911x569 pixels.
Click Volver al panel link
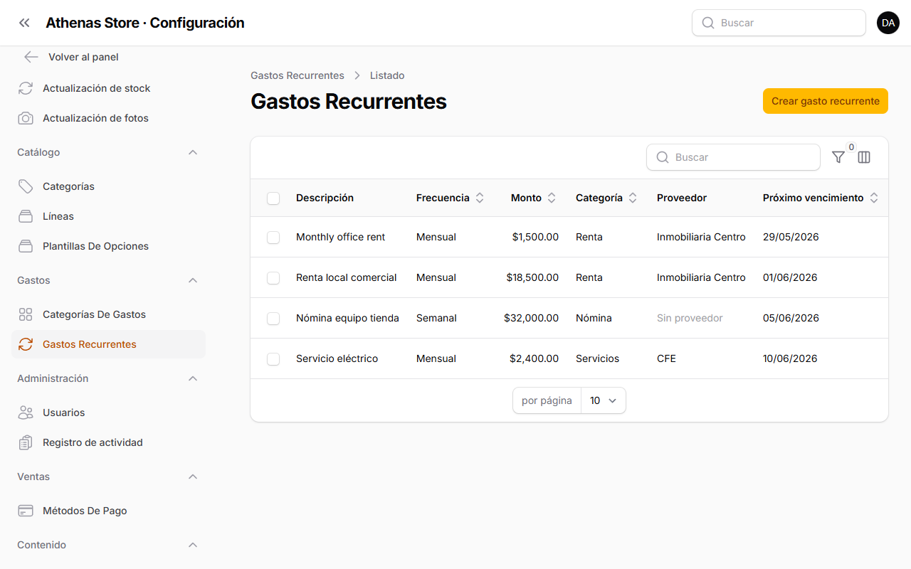coord(83,57)
